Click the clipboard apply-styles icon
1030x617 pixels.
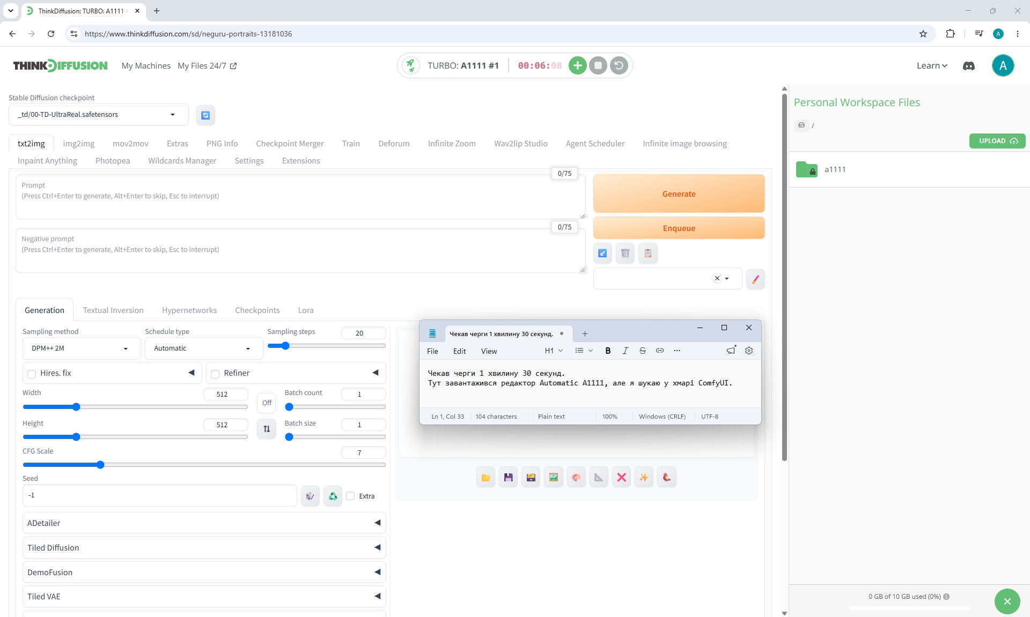pyautogui.click(x=648, y=253)
